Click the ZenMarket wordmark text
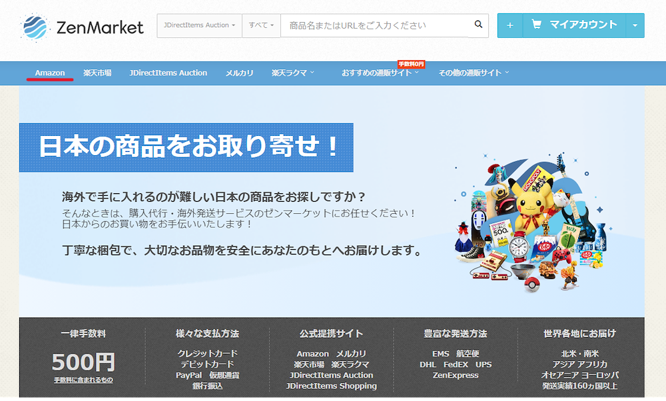This screenshot has height=401, width=666. (100, 27)
